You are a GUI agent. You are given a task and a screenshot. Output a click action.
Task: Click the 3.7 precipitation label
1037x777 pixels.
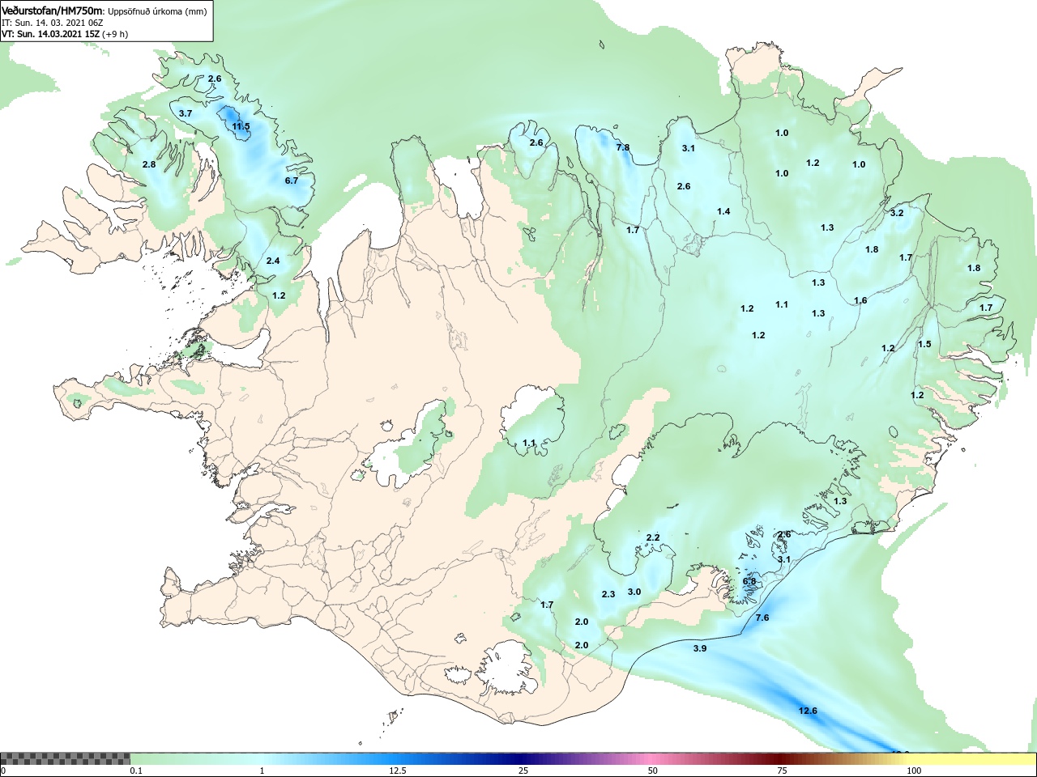click(x=186, y=113)
